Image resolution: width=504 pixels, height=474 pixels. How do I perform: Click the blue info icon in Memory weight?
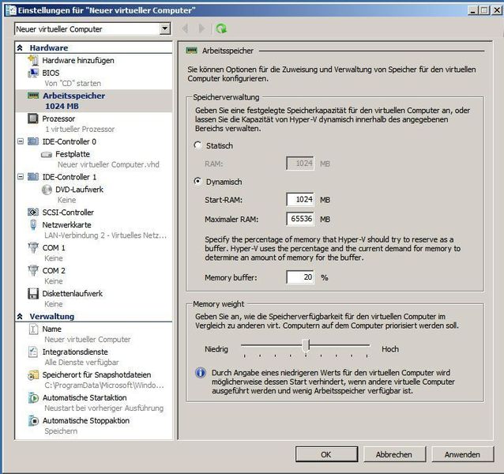click(x=201, y=373)
